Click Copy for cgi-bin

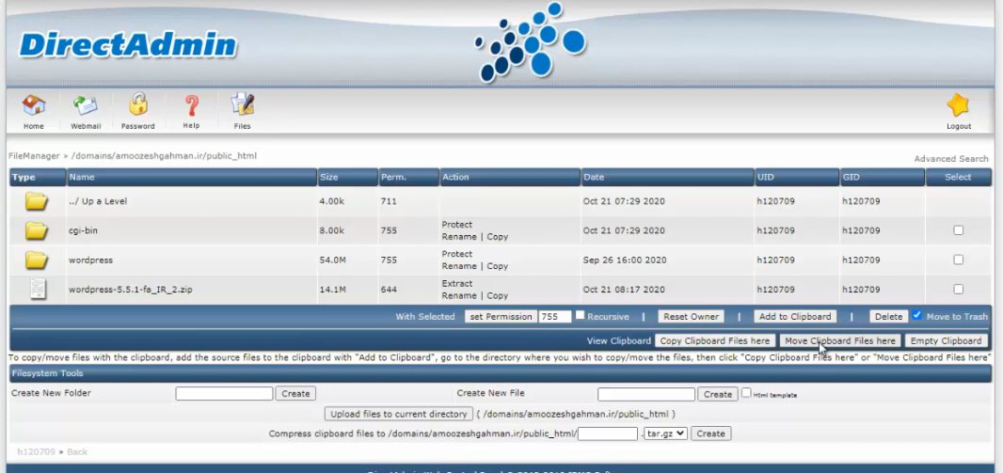click(x=497, y=237)
